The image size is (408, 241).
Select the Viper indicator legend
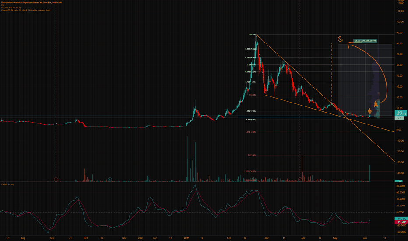[25, 10]
